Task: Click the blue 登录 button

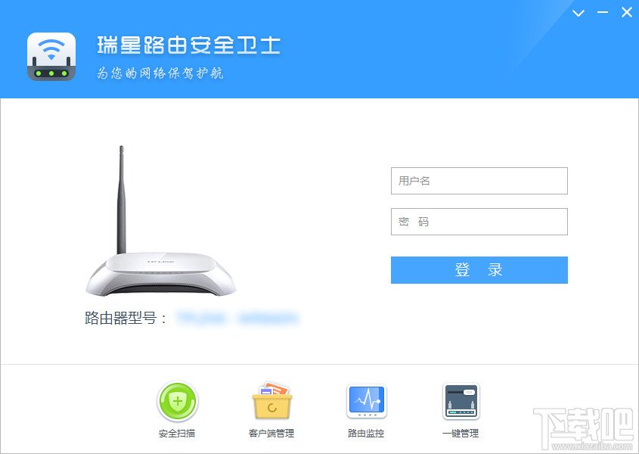Action: (x=479, y=270)
